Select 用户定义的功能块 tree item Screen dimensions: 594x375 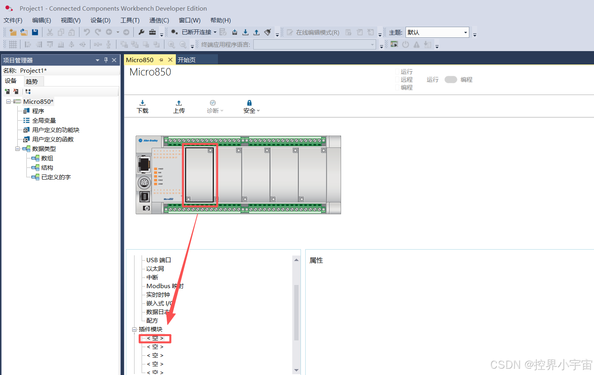coord(55,130)
